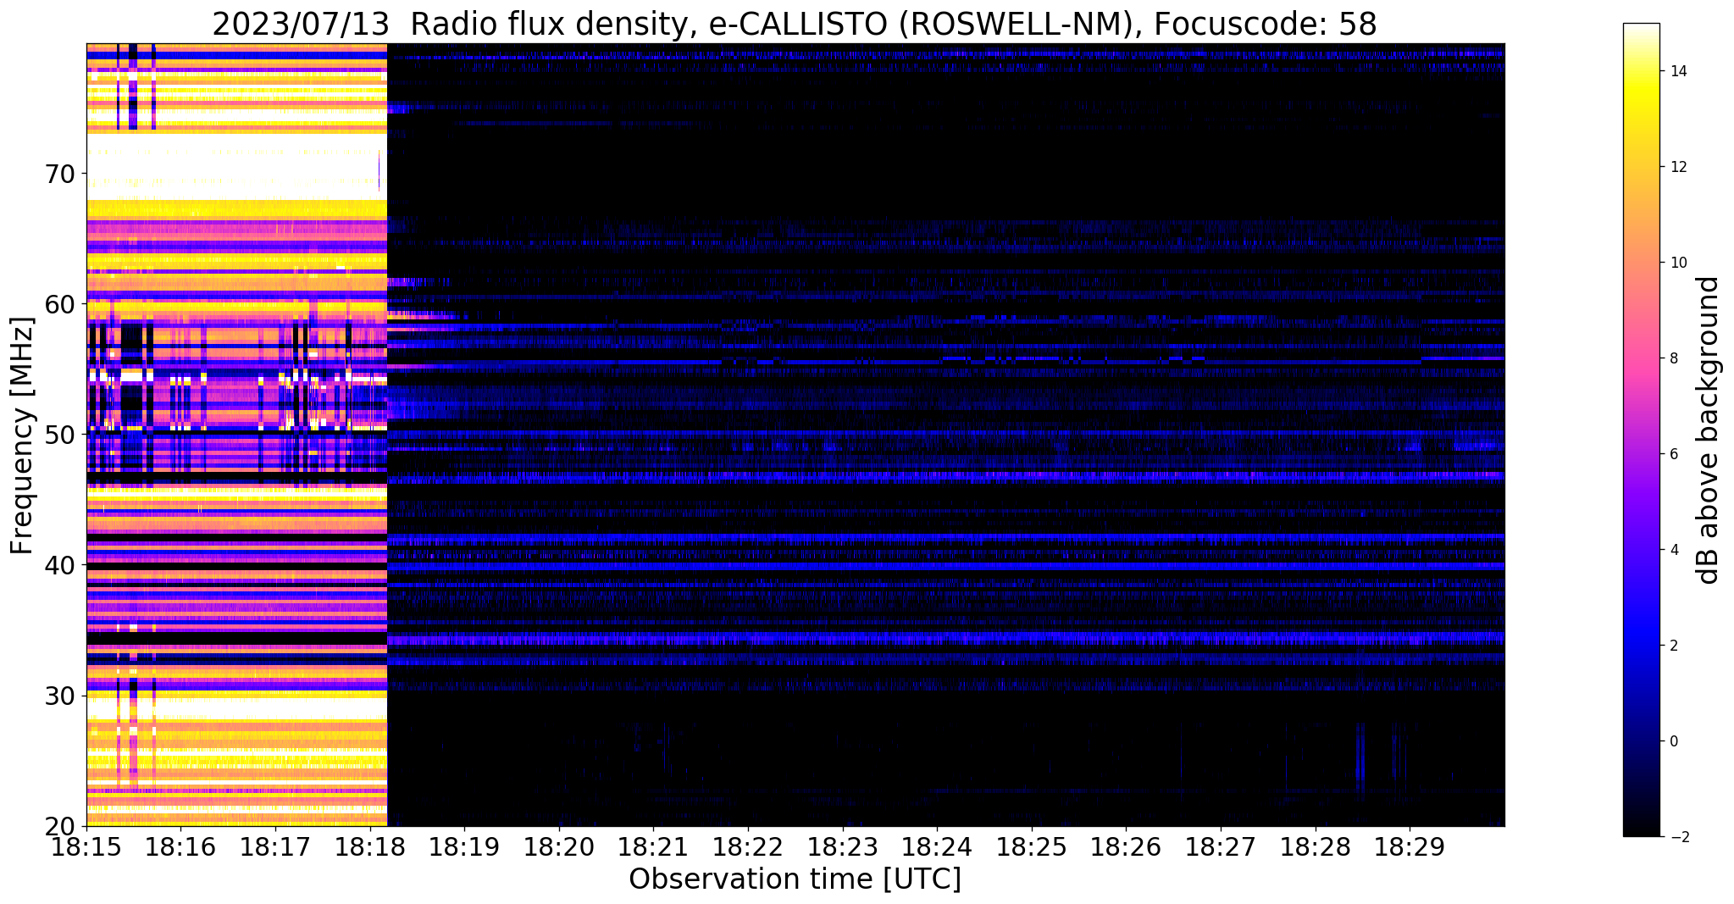Click the white band just below 30 MHz
Screen dimensions: 1734x904
236,707
